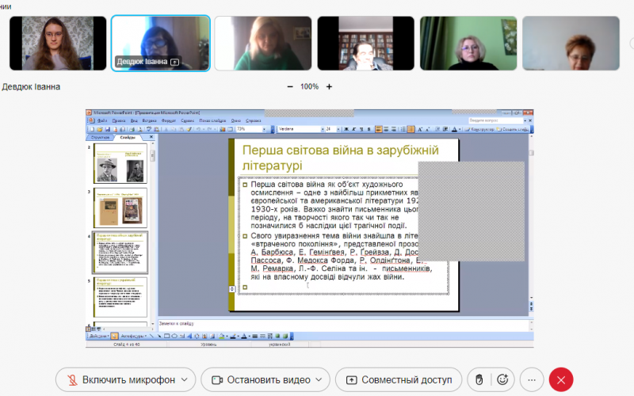Click the Совместный доступ button
The height and width of the screenshot is (396, 634).
pos(399,379)
